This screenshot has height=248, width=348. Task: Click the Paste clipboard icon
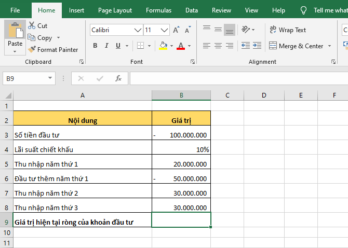tap(15, 30)
